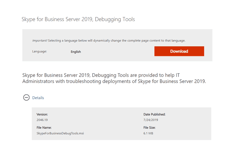Click the sentence about selecting a language below
The image size is (242, 145).
(117, 40)
